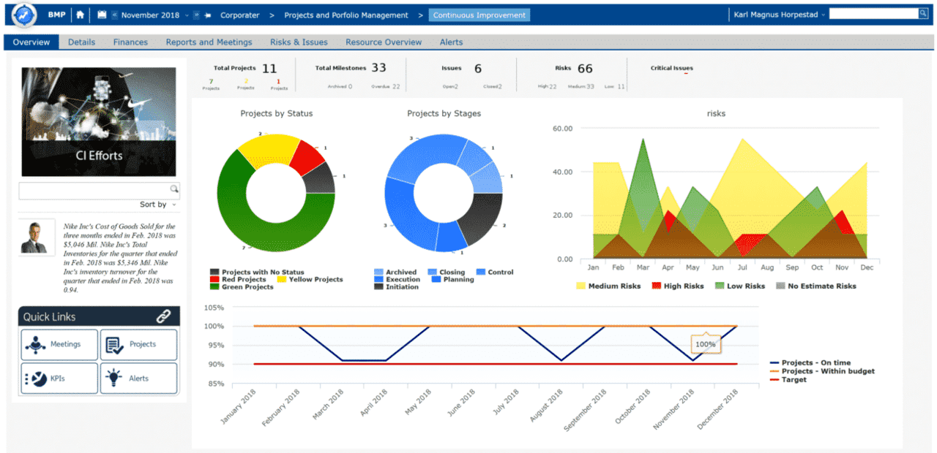Open the Risks & Issues tab
Image resolution: width=937 pixels, height=453 pixels.
click(299, 42)
